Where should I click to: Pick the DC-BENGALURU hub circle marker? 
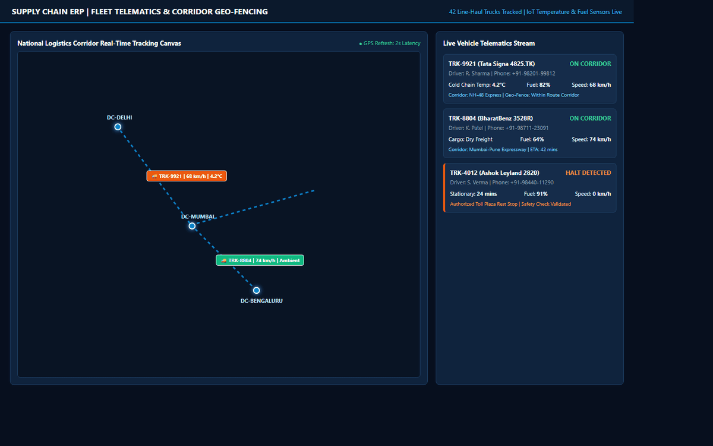pyautogui.click(x=257, y=290)
